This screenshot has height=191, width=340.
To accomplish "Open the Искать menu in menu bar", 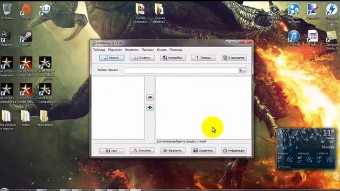I will pyautogui.click(x=161, y=50).
